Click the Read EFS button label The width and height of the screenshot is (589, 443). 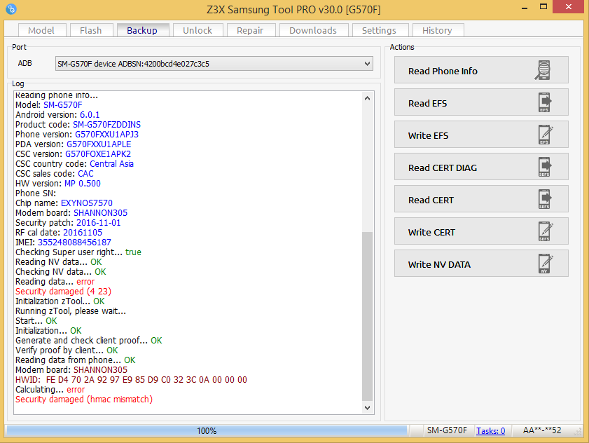[427, 104]
